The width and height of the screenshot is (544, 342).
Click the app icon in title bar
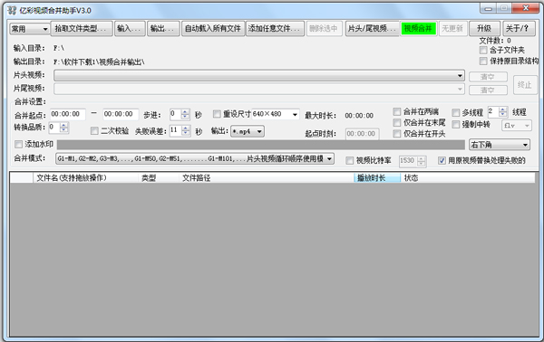pyautogui.click(x=12, y=11)
